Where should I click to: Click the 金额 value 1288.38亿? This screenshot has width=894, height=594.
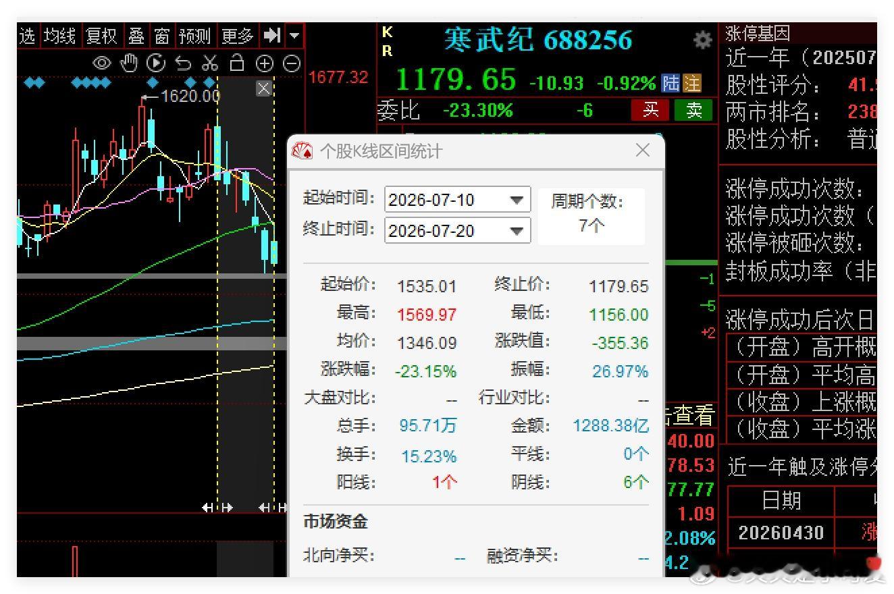coord(611,425)
